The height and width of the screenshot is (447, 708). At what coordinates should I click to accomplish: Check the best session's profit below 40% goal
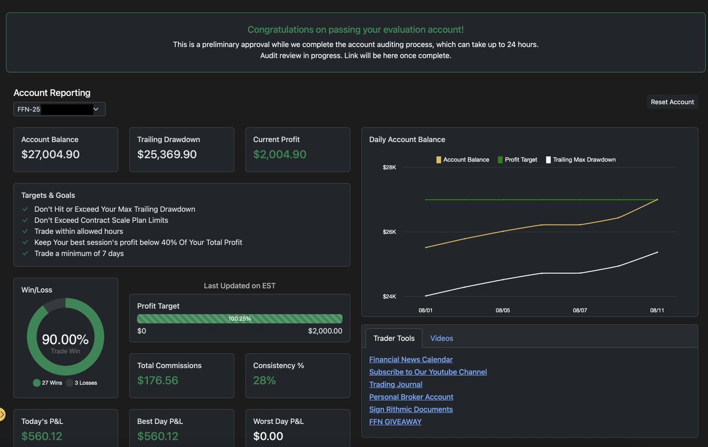pyautogui.click(x=24, y=242)
